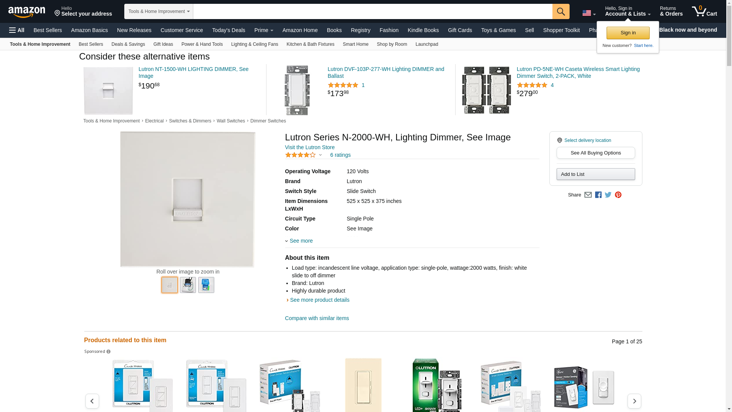The image size is (732, 412).
Task: Select Lighting & Ceiling Fans subnav
Action: [x=254, y=44]
